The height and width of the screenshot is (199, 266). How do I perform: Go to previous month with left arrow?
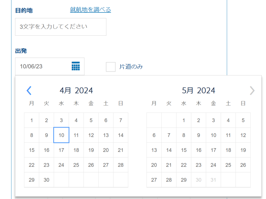[x=29, y=90]
